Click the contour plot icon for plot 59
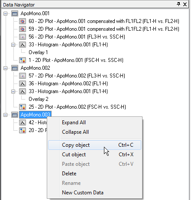Viewport: 191px width, 200px height. point(23,29)
